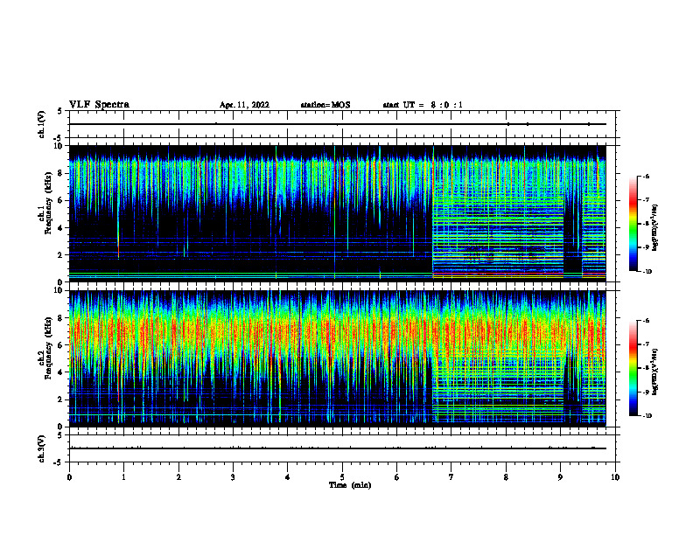
Task: Click tick label "9" on the Time axis
Action: click(560, 477)
